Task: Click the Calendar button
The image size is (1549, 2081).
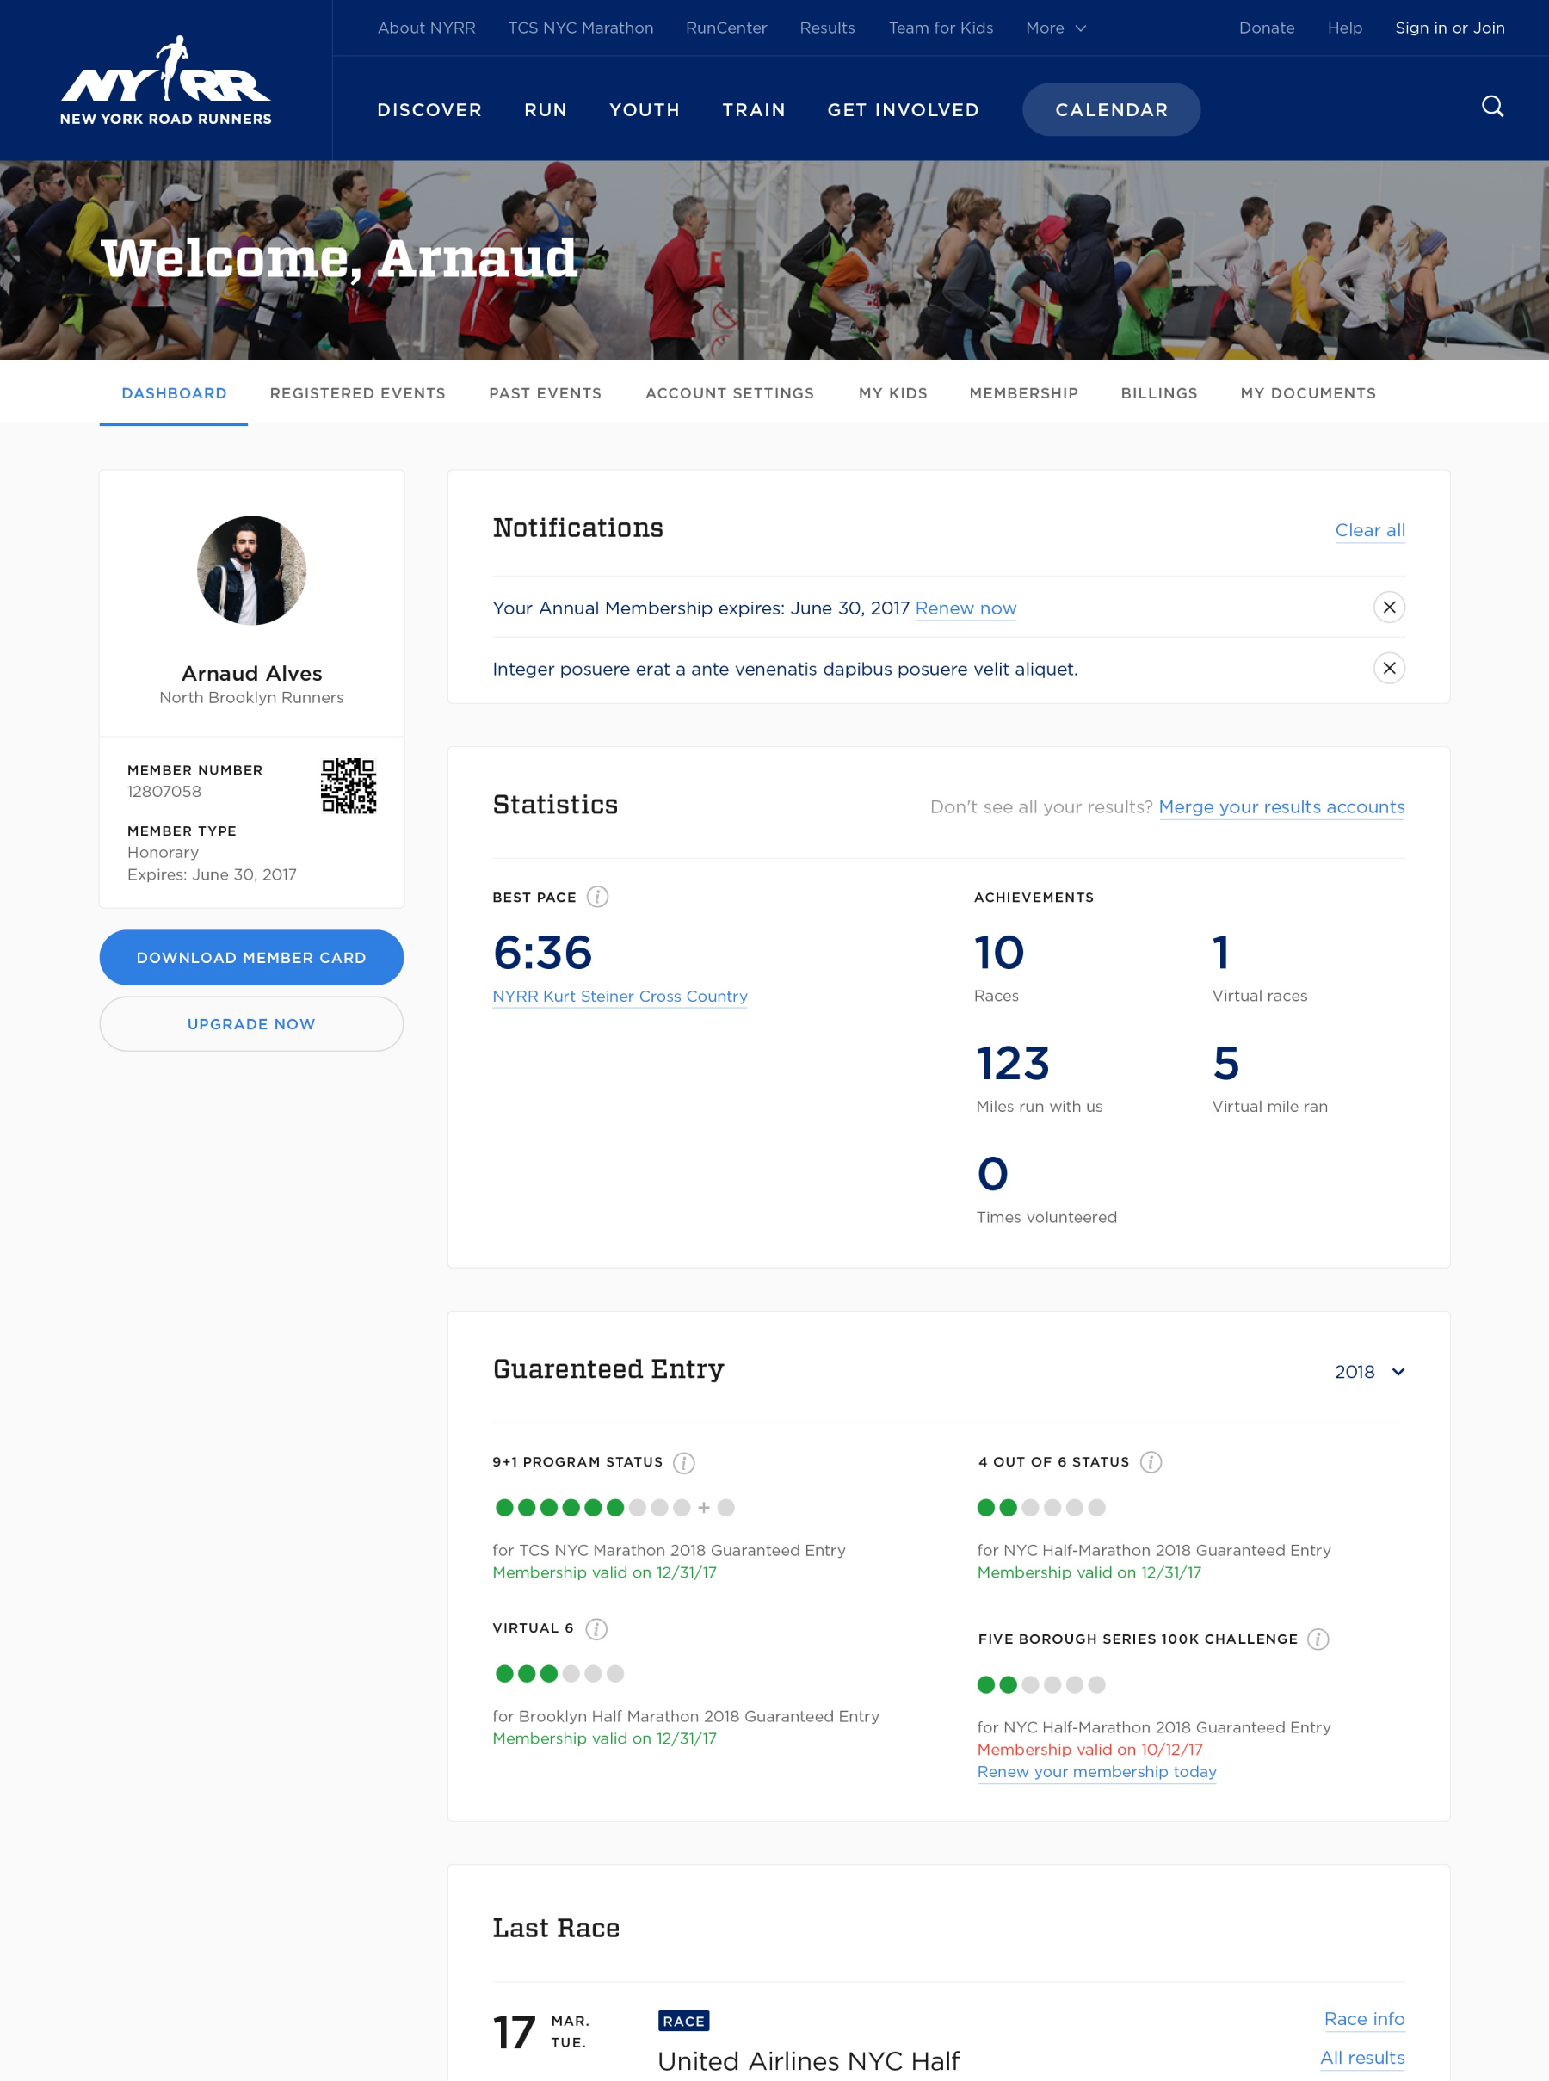Action: 1111,109
